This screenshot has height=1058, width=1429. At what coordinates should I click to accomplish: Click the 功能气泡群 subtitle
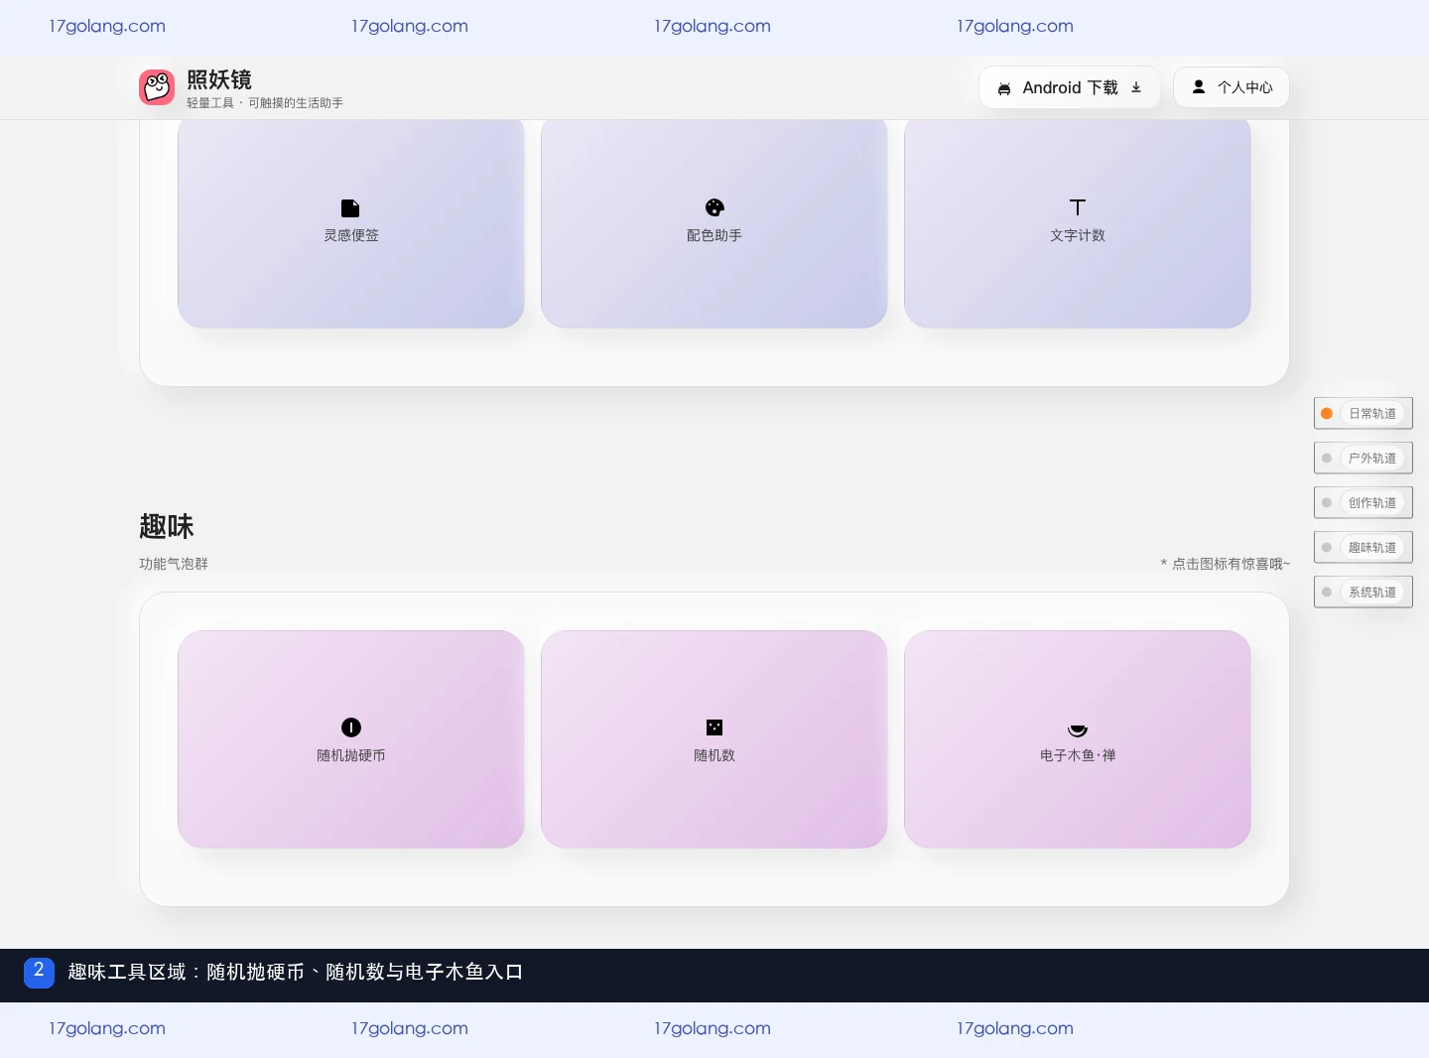coord(174,564)
